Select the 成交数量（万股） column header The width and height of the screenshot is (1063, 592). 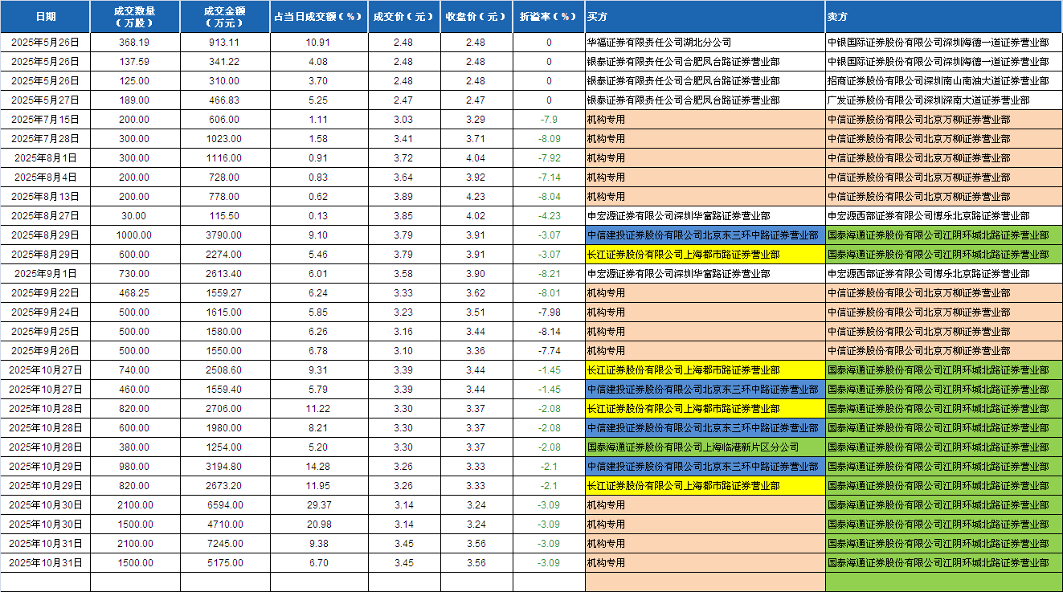pos(135,16)
